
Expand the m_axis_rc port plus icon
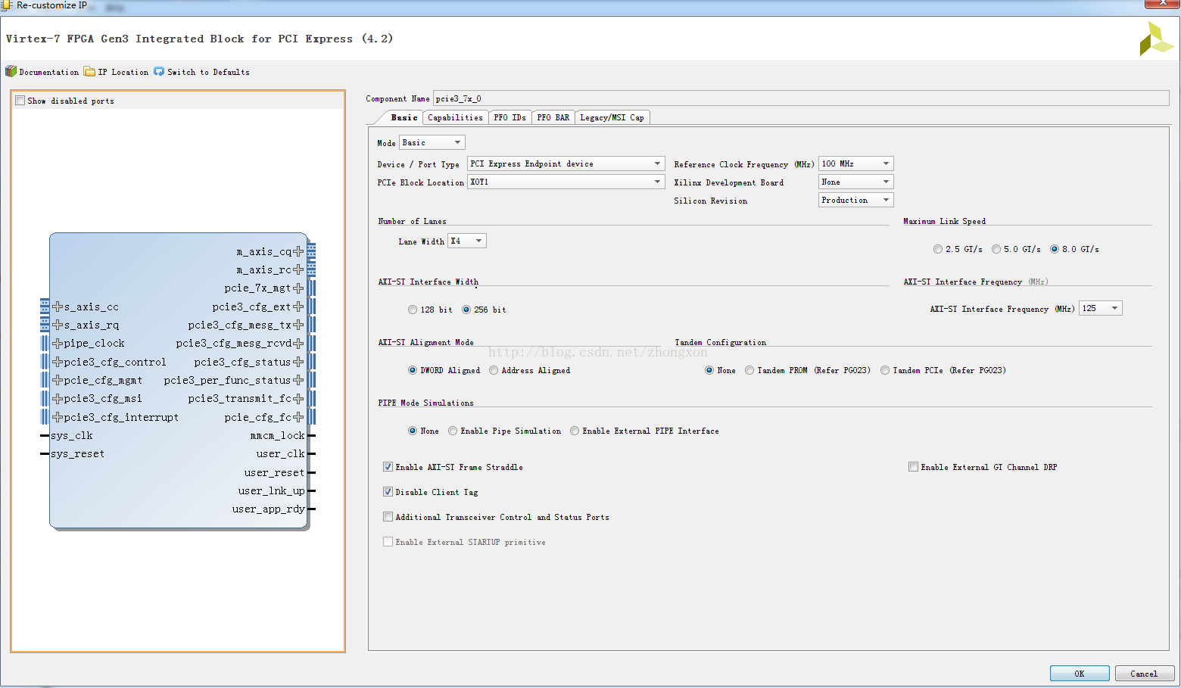point(298,269)
